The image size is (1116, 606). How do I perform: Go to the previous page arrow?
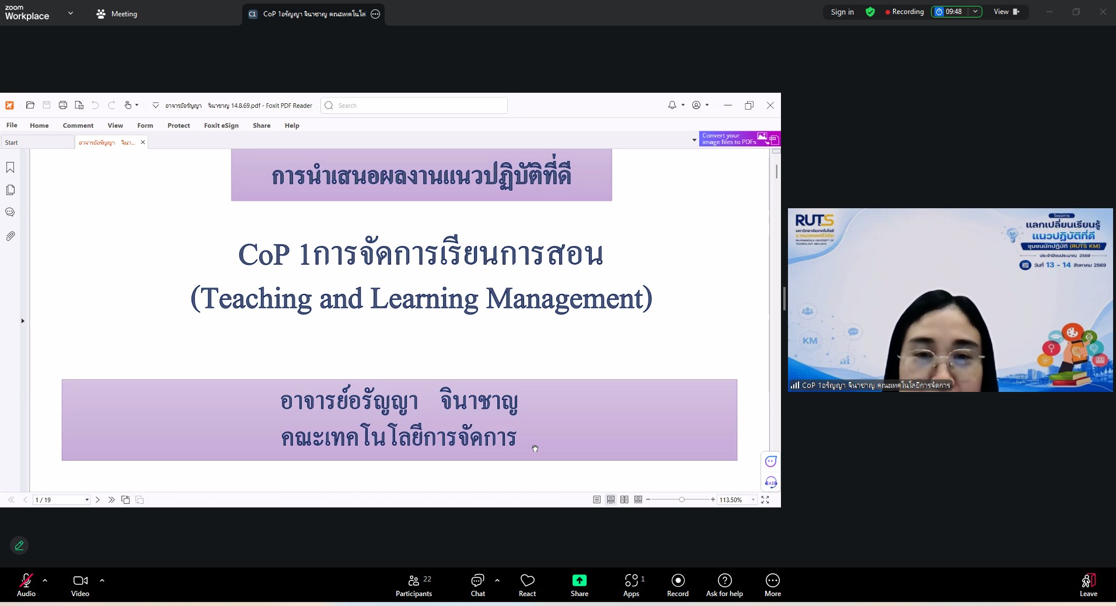tap(25, 500)
